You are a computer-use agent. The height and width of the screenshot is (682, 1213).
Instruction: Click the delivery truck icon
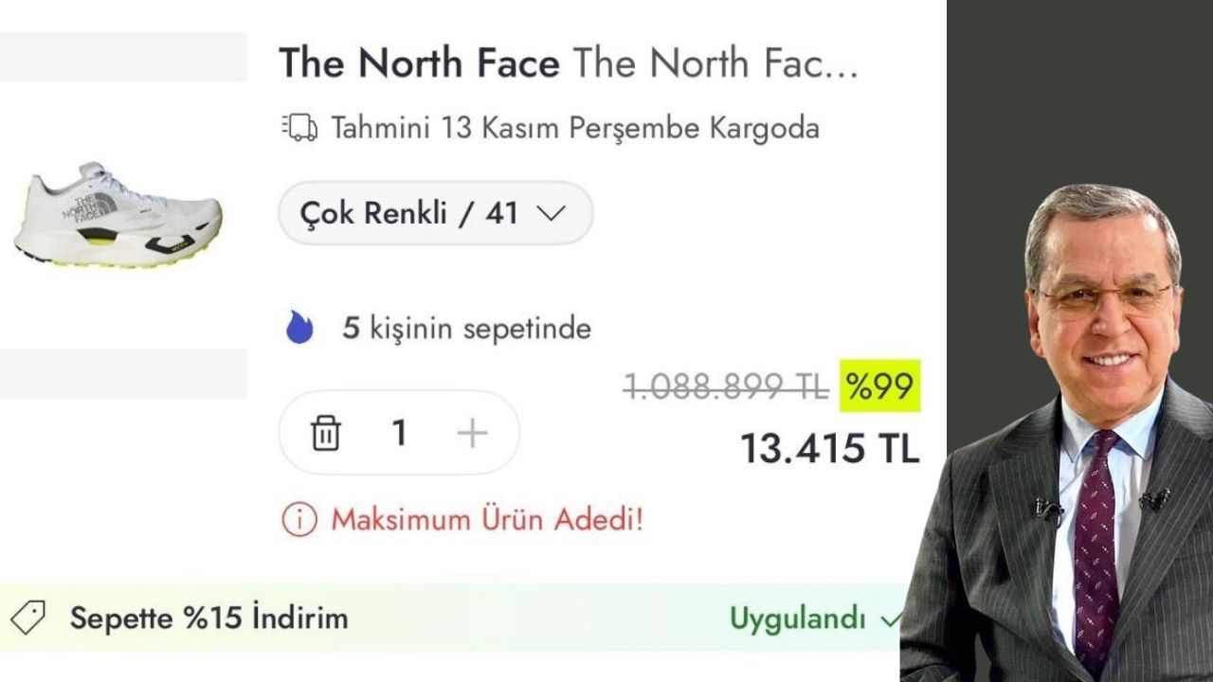[x=299, y=128]
